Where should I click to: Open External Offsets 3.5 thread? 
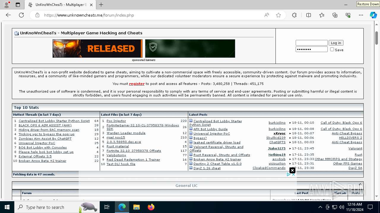(35, 156)
